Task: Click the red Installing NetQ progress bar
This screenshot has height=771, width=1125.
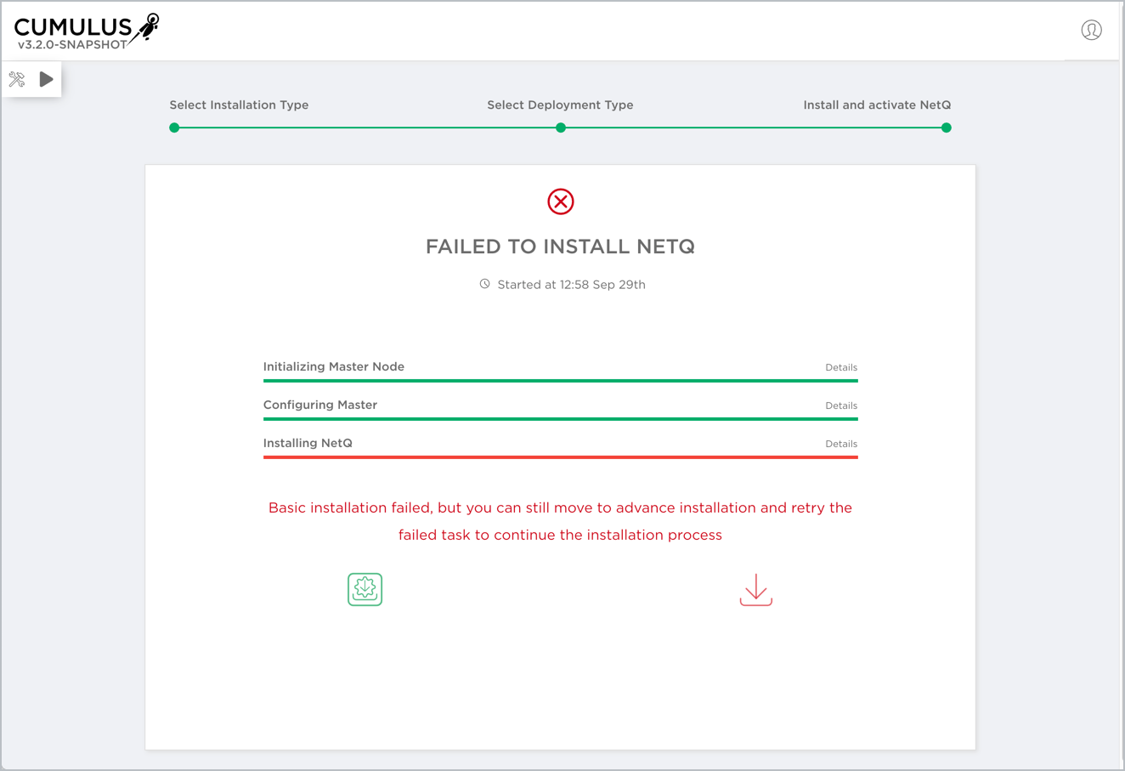Action: (560, 457)
